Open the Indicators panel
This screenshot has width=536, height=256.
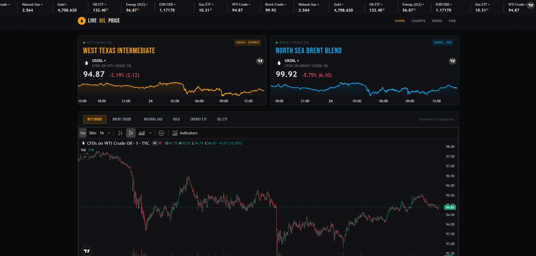pos(185,133)
